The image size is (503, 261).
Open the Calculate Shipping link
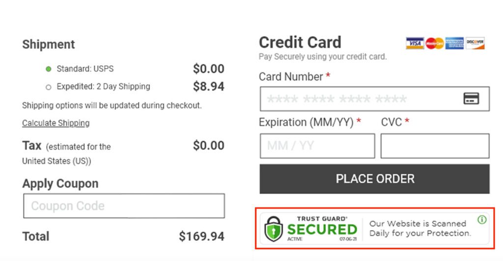(56, 123)
